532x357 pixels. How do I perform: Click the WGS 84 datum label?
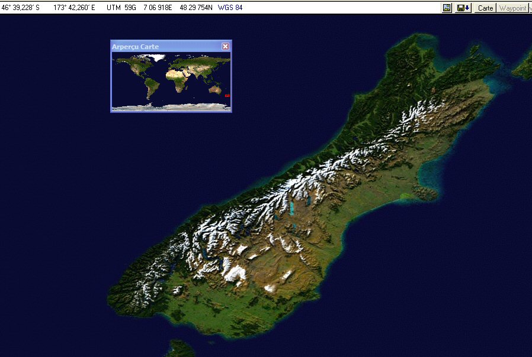pyautogui.click(x=230, y=8)
